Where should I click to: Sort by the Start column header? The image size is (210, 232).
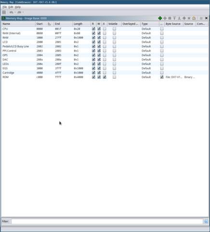[x=44, y=24]
